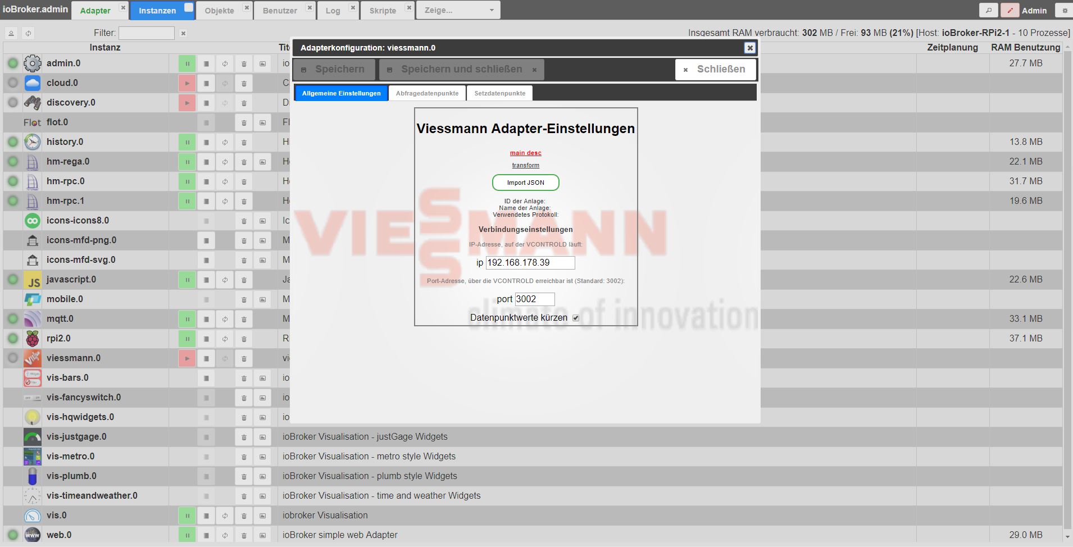Open system settings gear in header
Viewport: 1073px width, 547px height.
pos(1064,10)
